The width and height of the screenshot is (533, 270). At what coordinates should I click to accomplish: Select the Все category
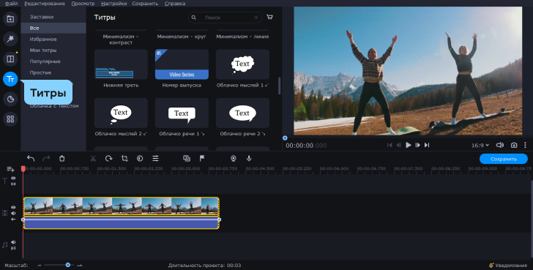pos(53,28)
